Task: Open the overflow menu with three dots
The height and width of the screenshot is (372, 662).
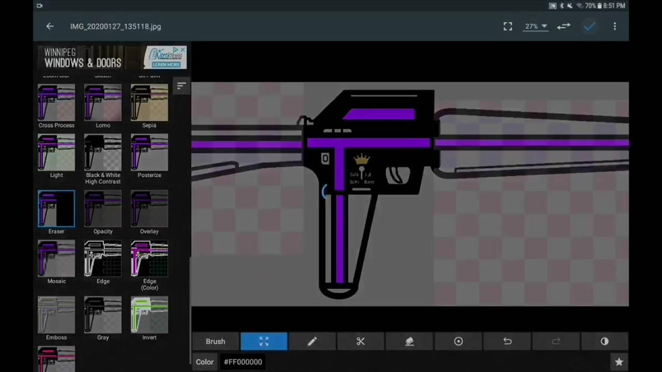Action: 615,26
